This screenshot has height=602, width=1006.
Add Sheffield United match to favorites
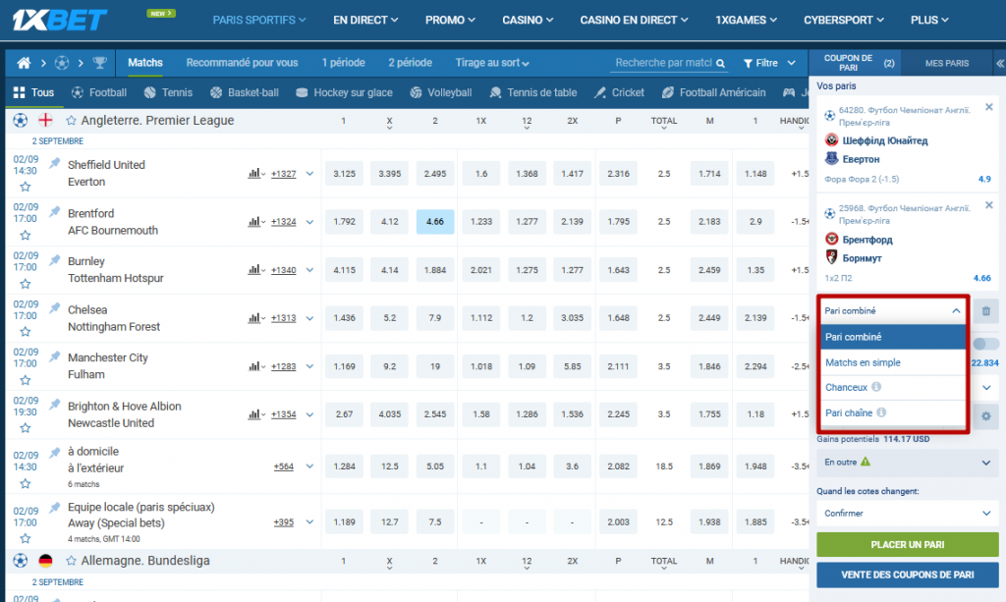point(25,187)
